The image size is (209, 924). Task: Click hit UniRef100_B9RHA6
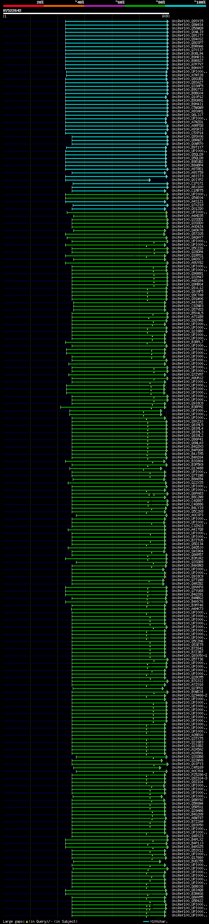click(x=187, y=46)
